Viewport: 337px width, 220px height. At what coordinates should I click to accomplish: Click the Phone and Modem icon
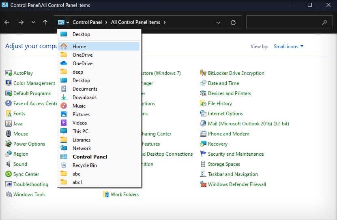click(203, 133)
